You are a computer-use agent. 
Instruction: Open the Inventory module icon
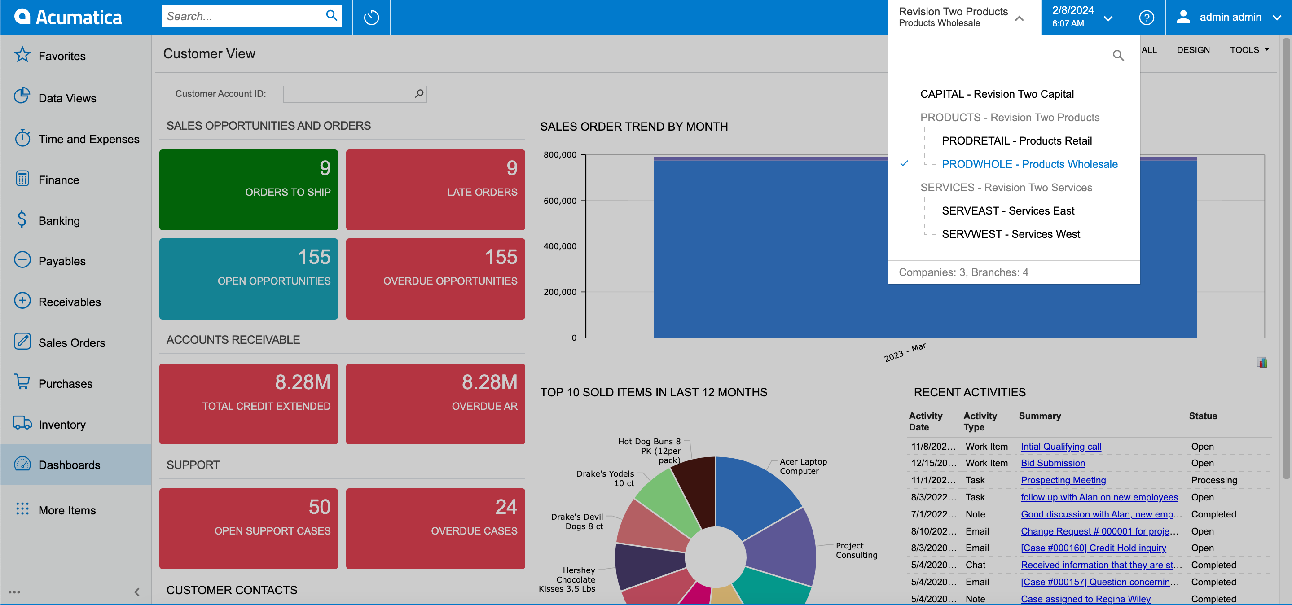[x=23, y=424]
